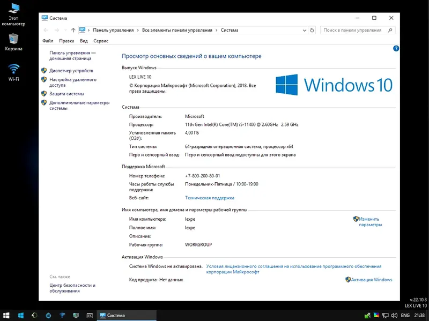Click the Microsoft manufacturer value

tap(195, 116)
